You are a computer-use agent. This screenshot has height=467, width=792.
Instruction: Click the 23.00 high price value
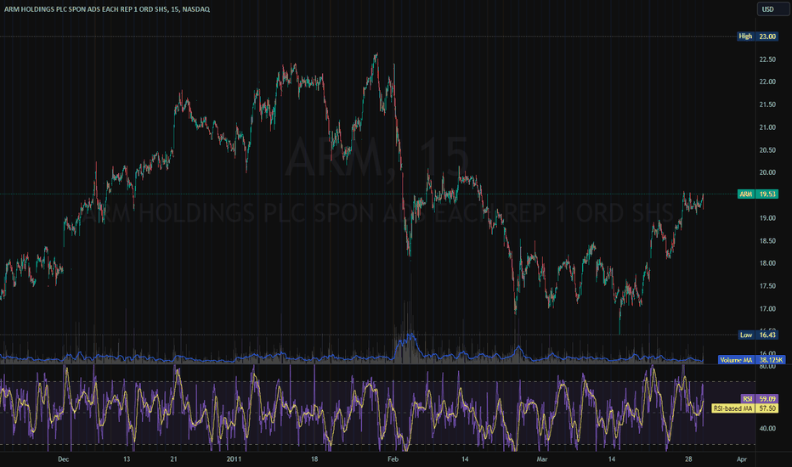767,37
